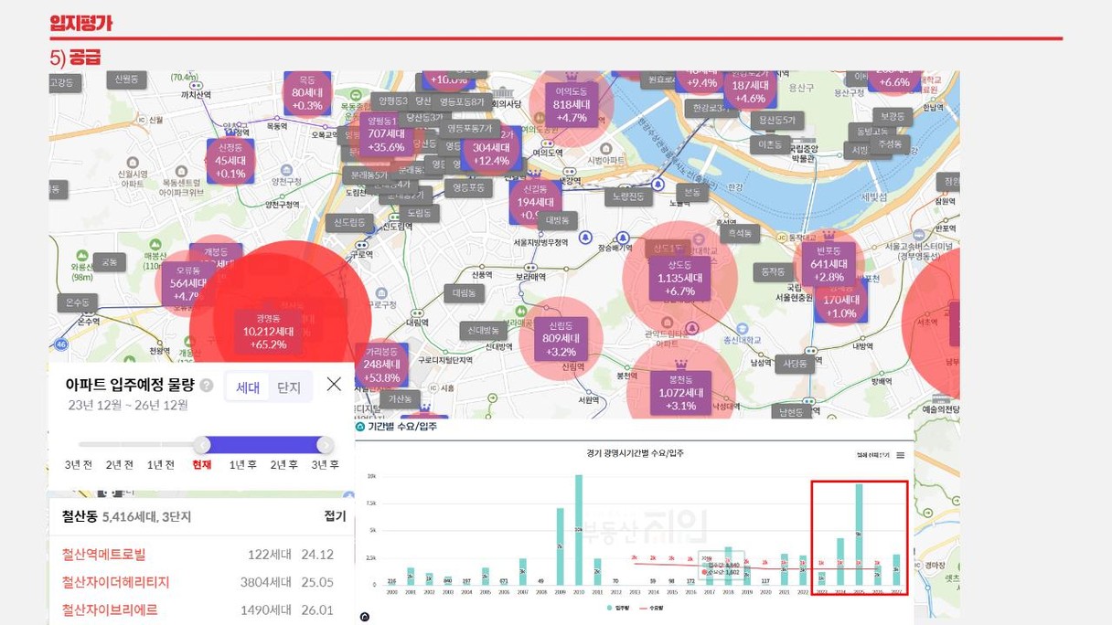
Task: Open the chart hamburger menu icon
Action: click(901, 455)
